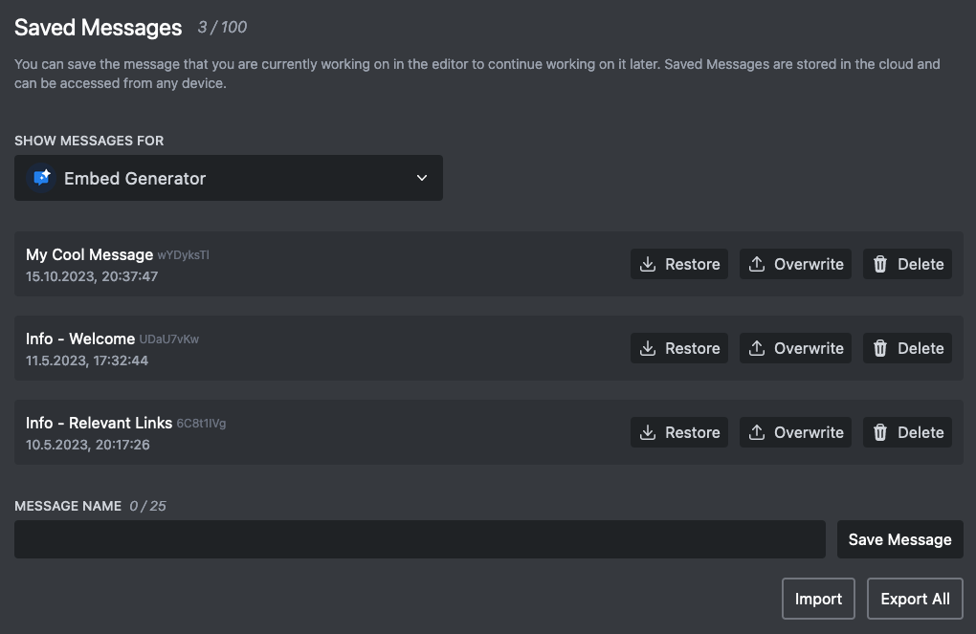Select the Info - Welcome saved message row
976x634 pixels.
(x=287, y=348)
